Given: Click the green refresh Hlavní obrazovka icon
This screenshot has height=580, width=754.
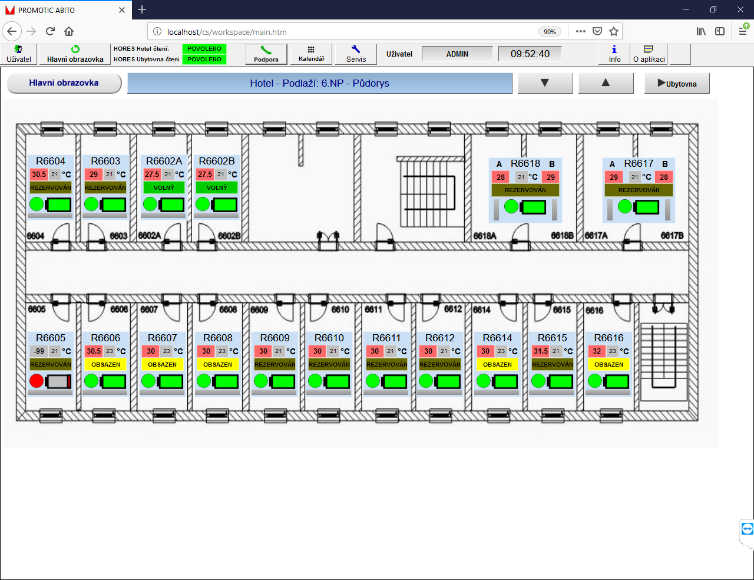Looking at the screenshot, I should 75,50.
